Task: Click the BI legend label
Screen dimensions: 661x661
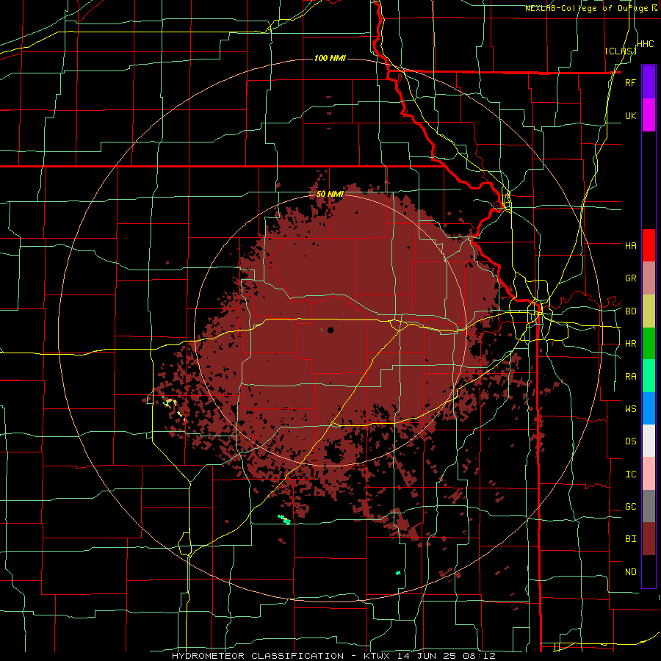Action: [630, 539]
